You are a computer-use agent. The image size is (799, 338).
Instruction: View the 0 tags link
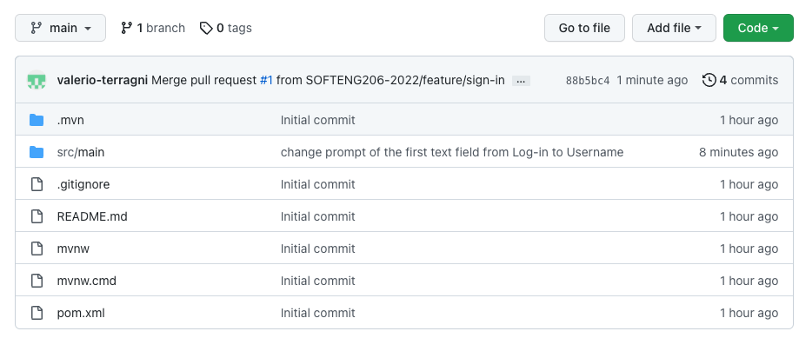click(x=226, y=28)
